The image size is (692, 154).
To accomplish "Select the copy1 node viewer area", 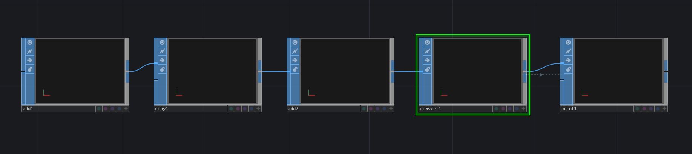I will pos(212,71).
